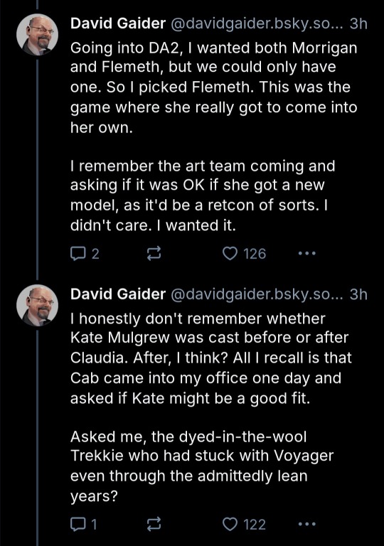This screenshot has width=384, height=546.
Task: Like the post with 122 likes
Action: tap(245, 524)
